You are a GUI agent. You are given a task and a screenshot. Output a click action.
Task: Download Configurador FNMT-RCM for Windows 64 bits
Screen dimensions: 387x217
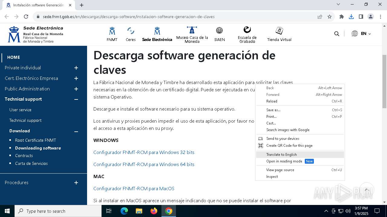[144, 164]
